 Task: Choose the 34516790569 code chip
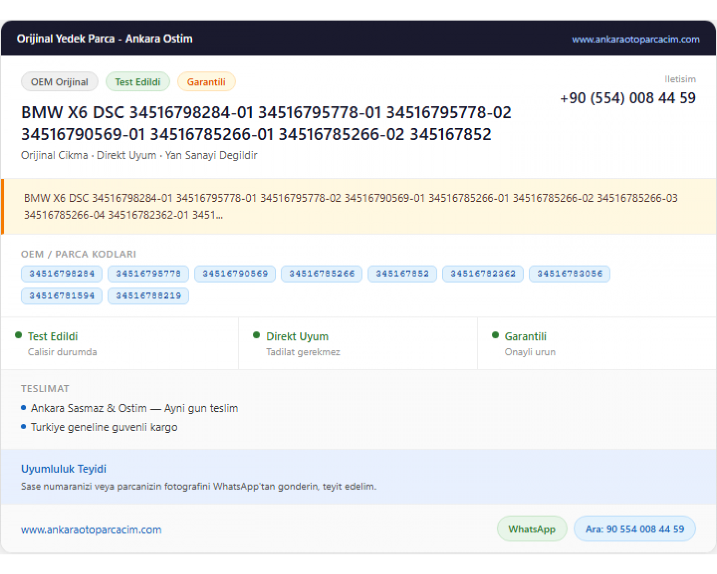pos(235,274)
